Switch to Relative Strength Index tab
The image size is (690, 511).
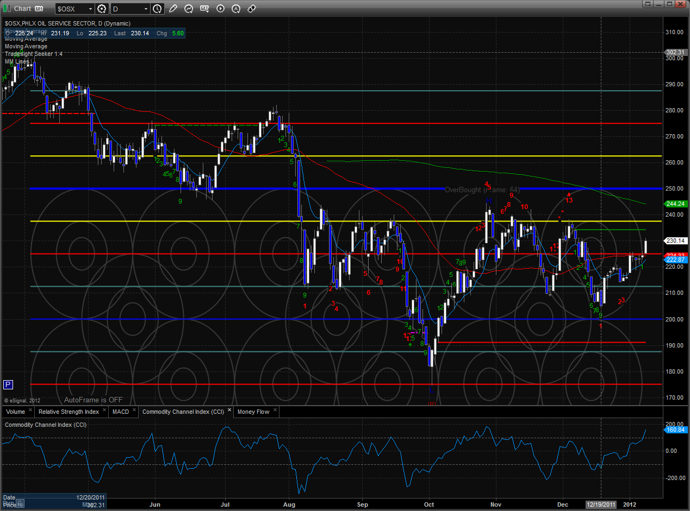[x=69, y=412]
